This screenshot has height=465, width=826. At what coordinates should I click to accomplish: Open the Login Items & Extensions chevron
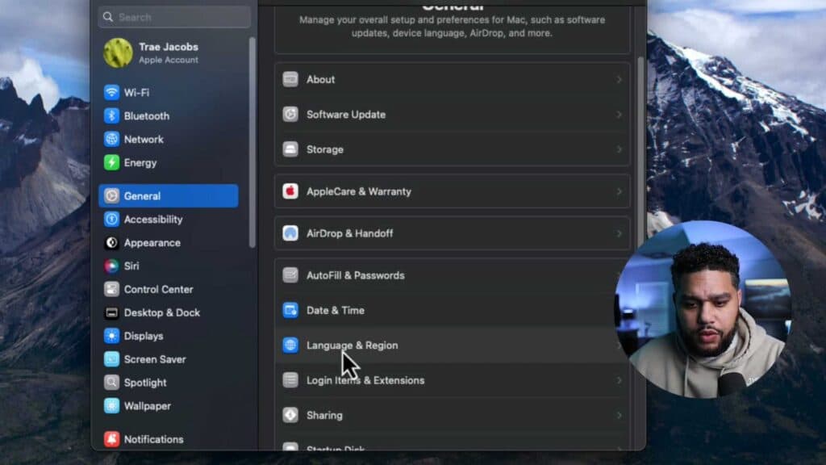[619, 380]
